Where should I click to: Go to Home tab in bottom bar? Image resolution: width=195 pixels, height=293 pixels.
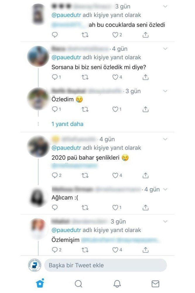click(x=40, y=283)
